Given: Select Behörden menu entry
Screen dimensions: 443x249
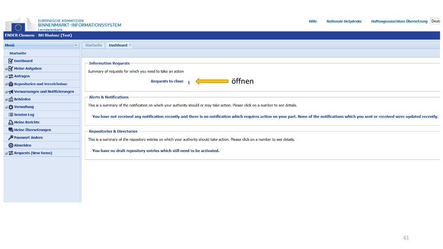Looking at the screenshot, I should pos(22,99).
